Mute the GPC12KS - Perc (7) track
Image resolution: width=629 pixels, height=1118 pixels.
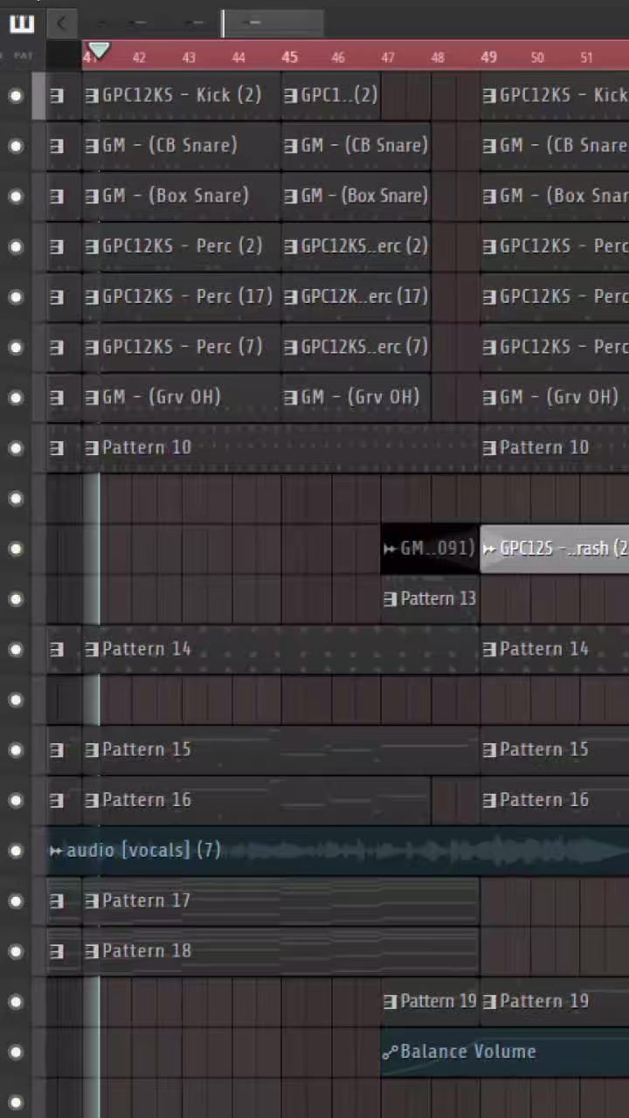click(16, 347)
